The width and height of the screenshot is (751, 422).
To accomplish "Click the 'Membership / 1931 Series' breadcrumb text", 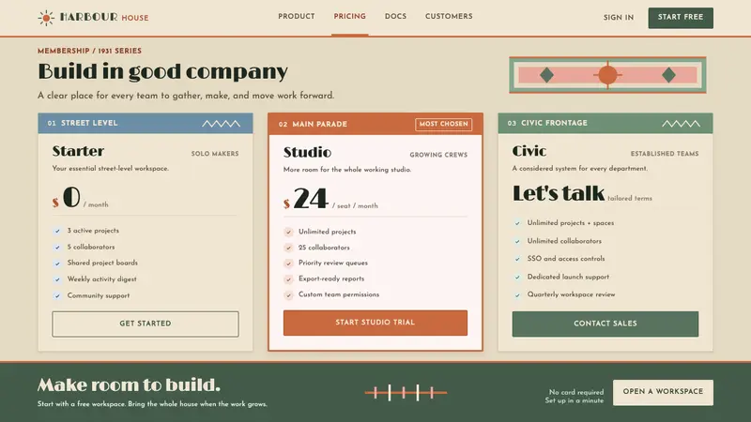I will point(89,51).
